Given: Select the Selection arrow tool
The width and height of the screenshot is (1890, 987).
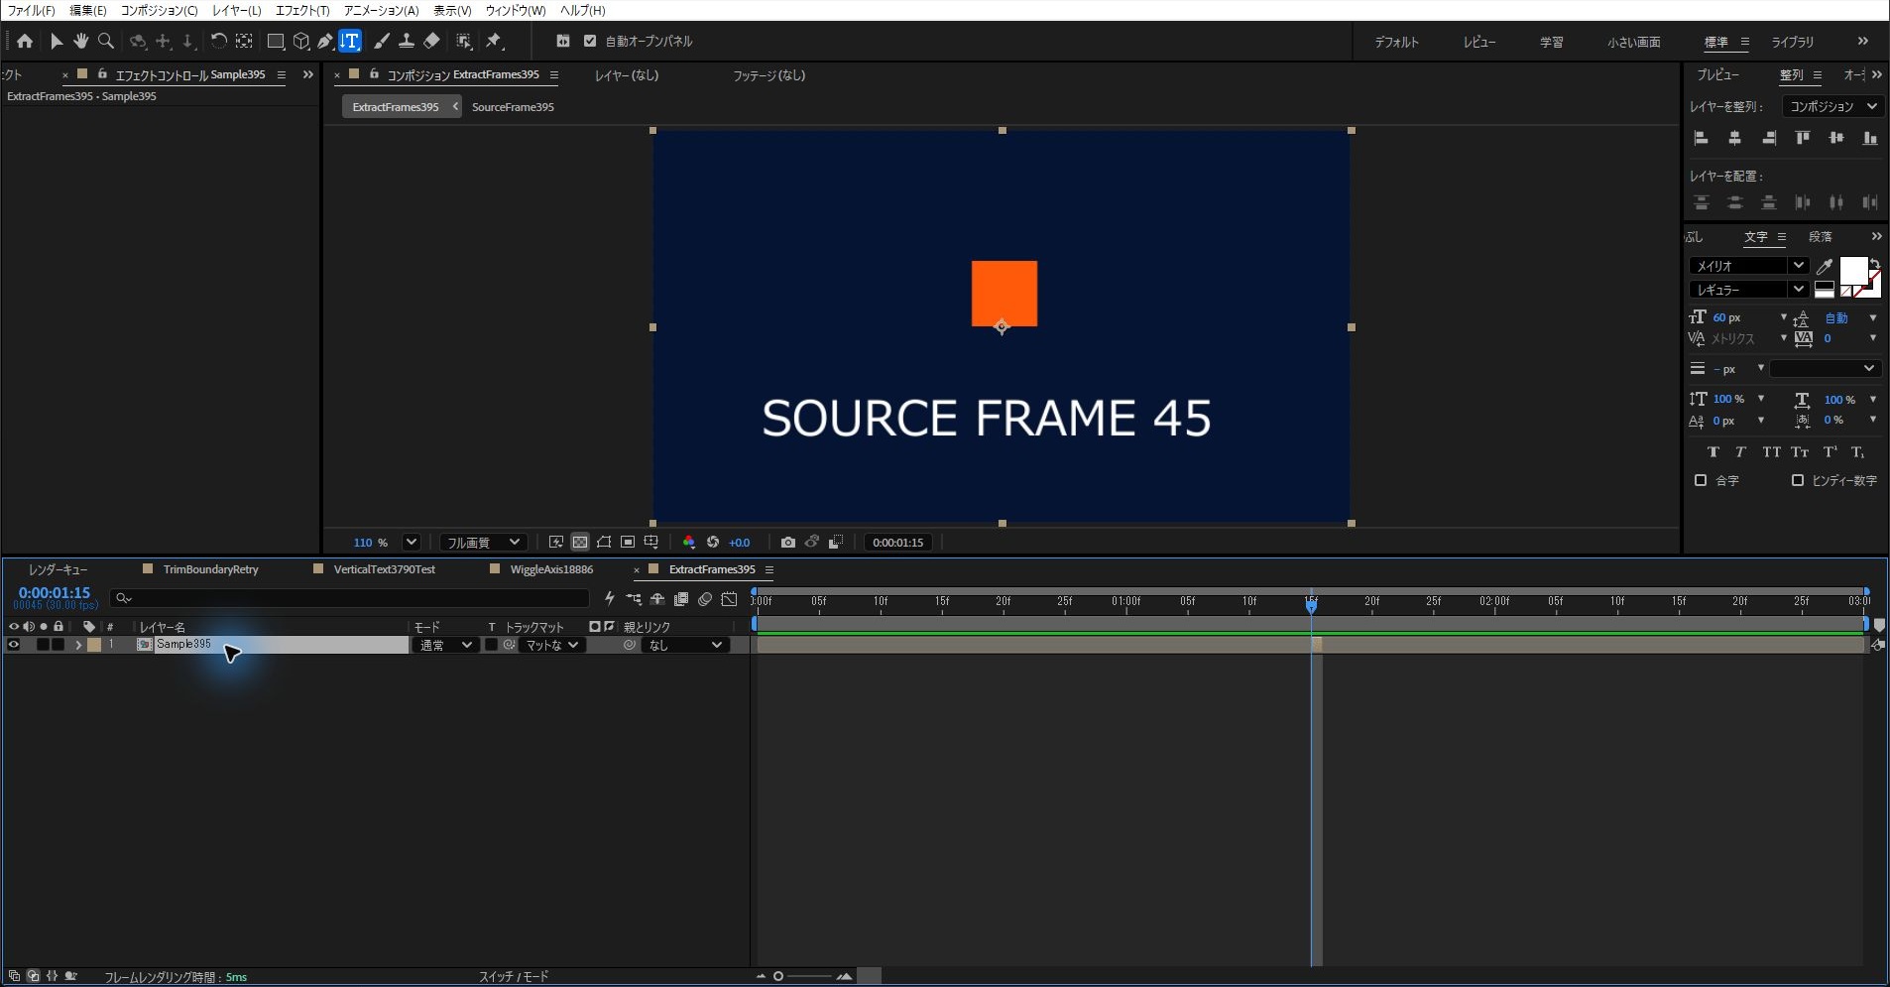Looking at the screenshot, I should tap(57, 41).
